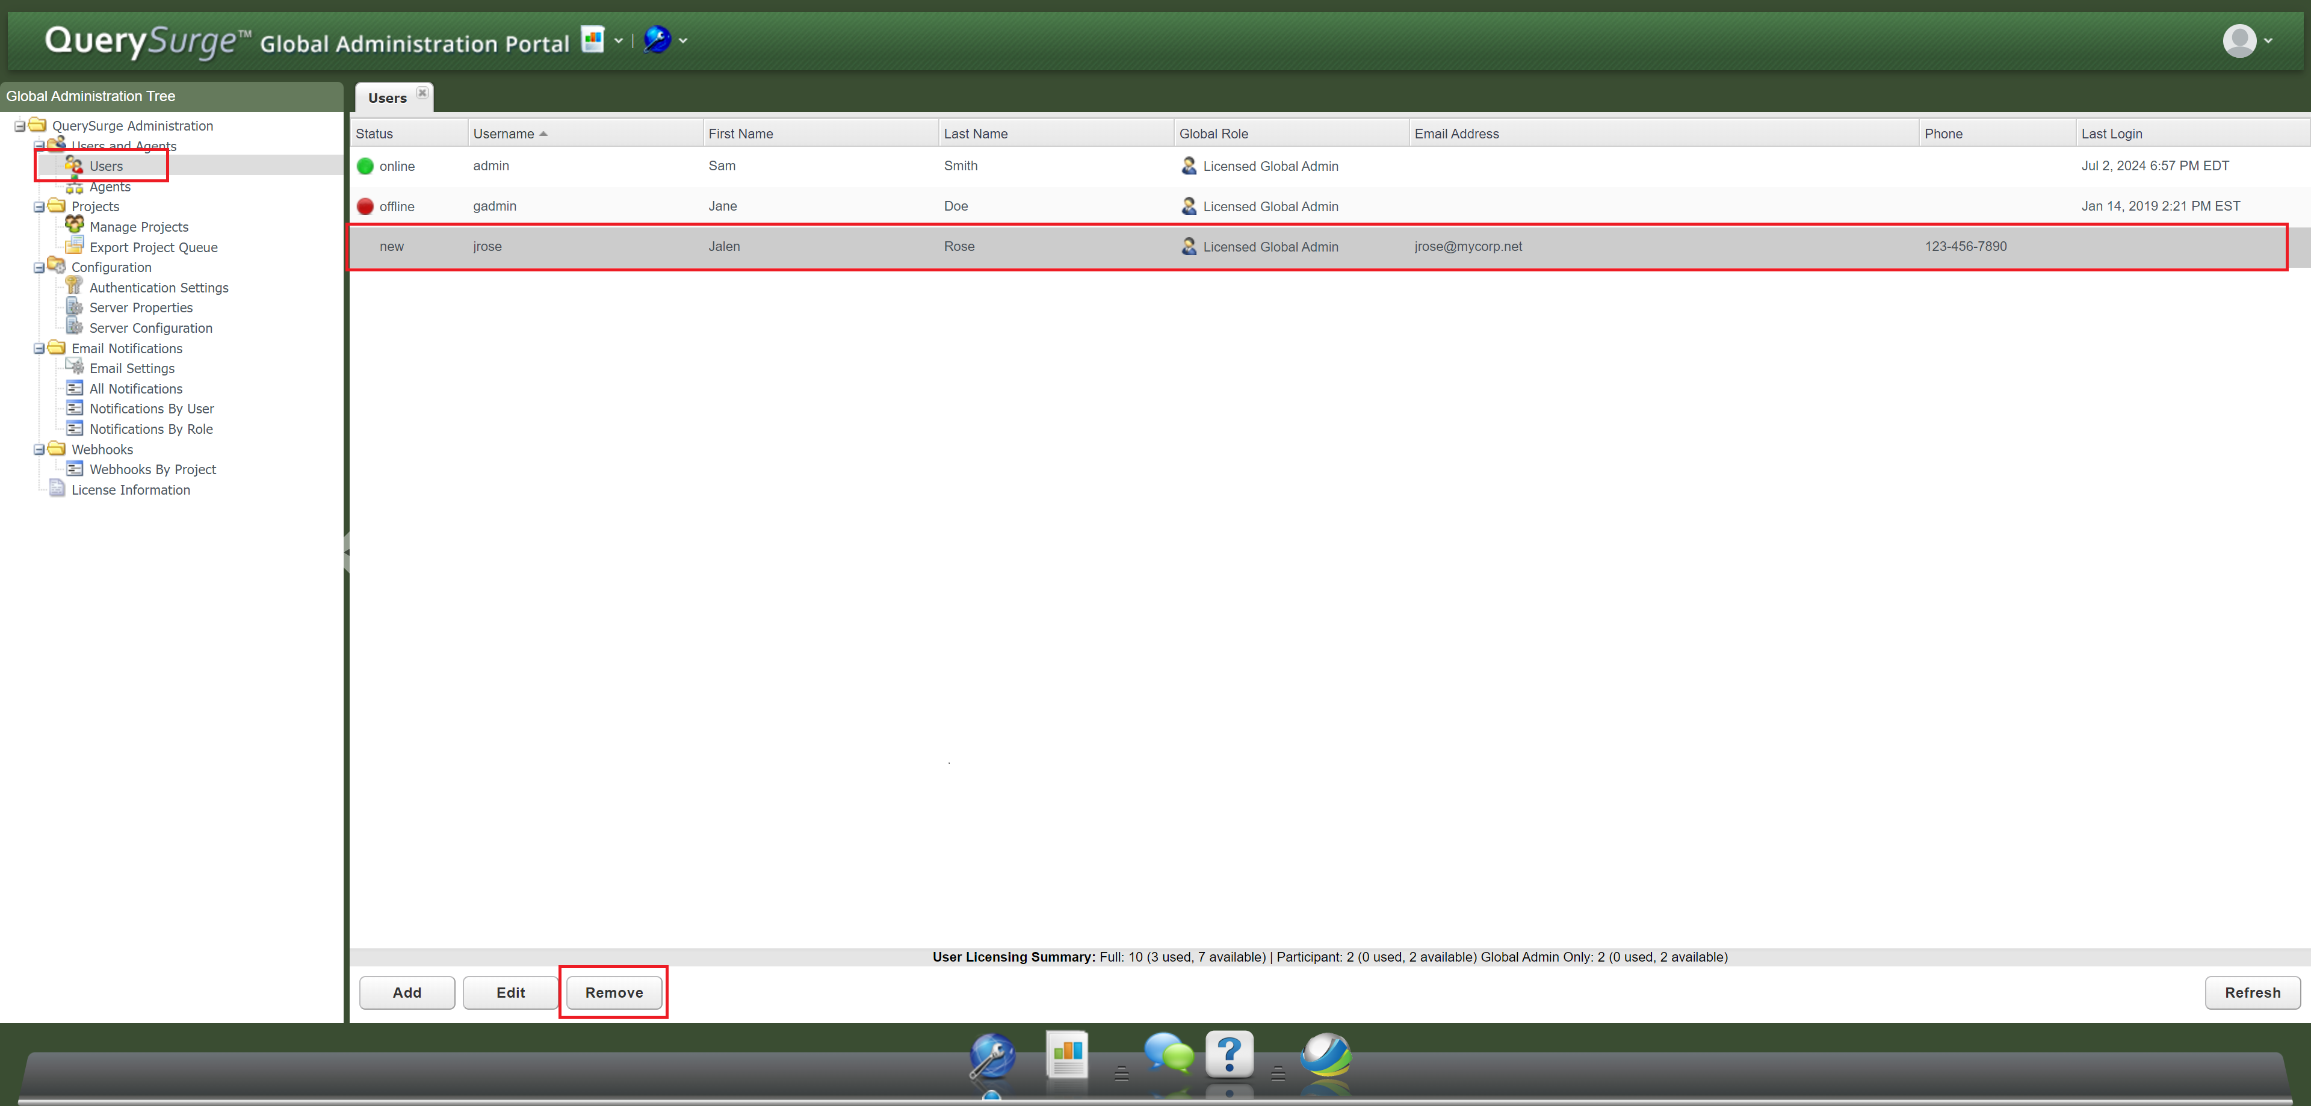Screen dimensions: 2311x1106
Task: Click phone 123-456-7890 cell
Action: (1966, 247)
